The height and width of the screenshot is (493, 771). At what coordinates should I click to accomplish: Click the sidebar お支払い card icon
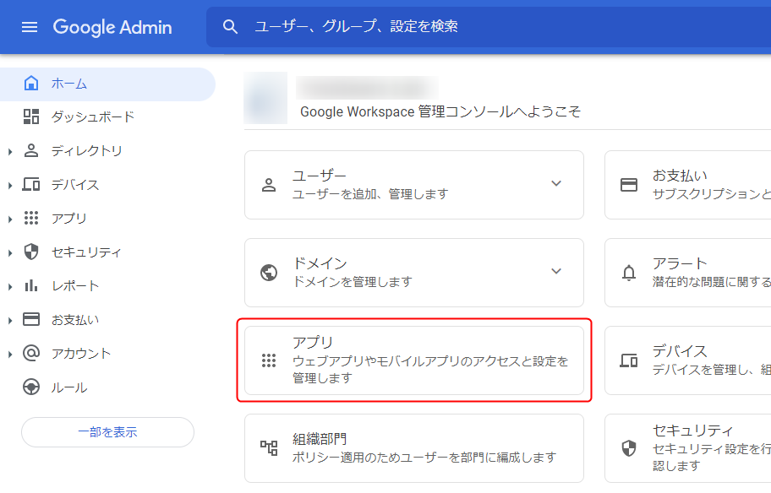pos(31,320)
